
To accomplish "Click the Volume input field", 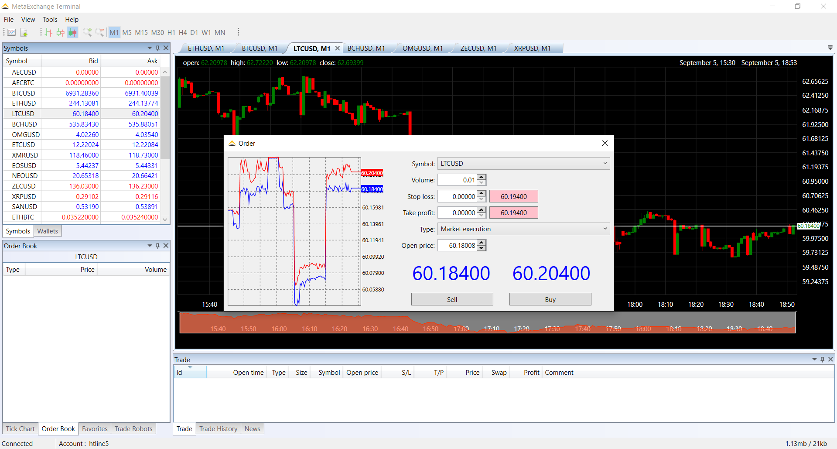I will [457, 180].
